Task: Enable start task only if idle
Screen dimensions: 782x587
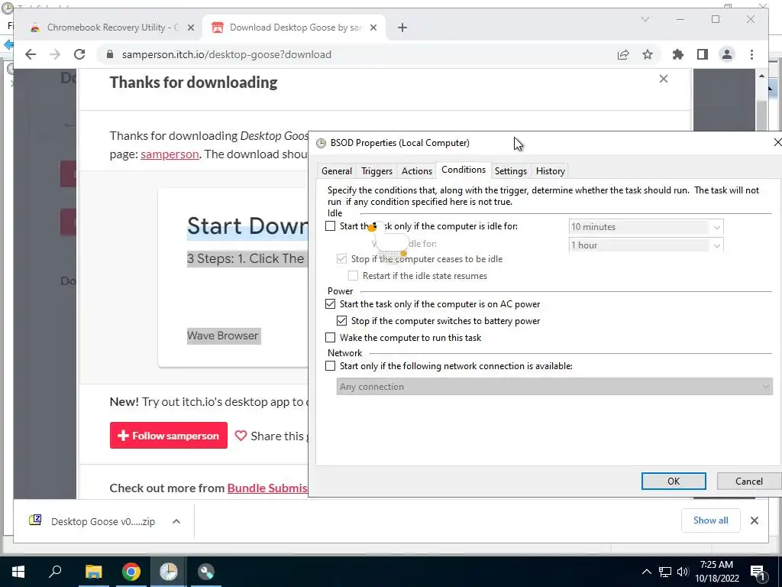Action: [330, 226]
